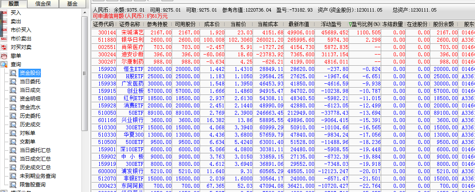The image size is (475, 192).
Task: Select the 迪安诊断 row name
Action: point(133,54)
